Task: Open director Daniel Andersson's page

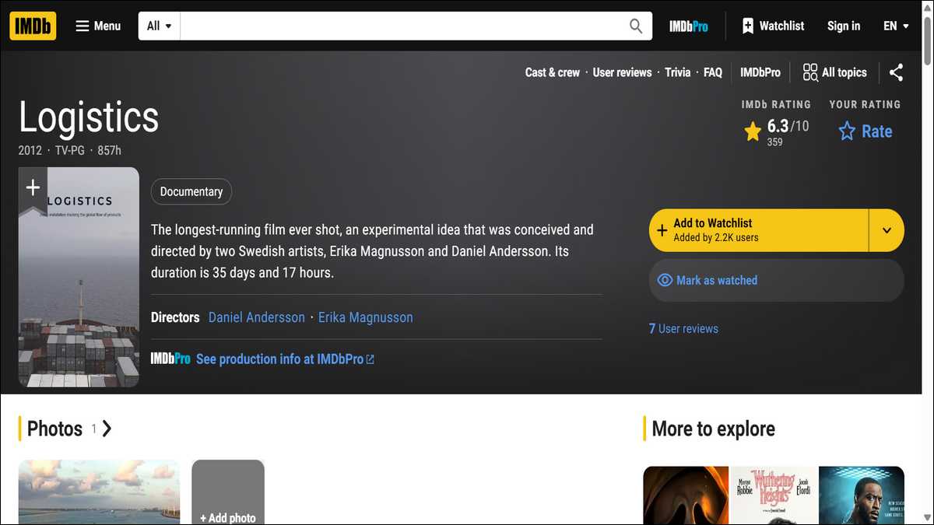Action: click(x=257, y=317)
